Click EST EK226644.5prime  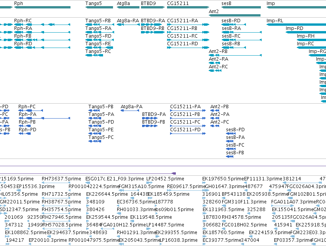(x=88, y=198)
